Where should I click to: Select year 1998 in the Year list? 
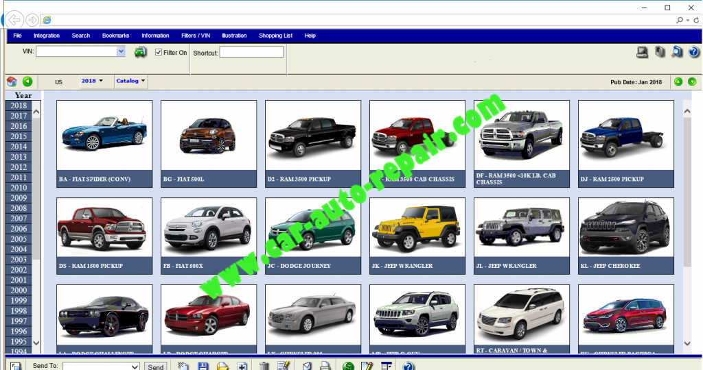click(x=19, y=311)
